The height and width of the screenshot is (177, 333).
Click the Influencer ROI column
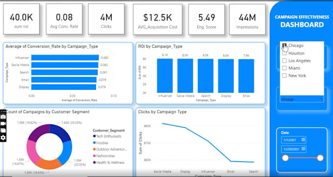165,76
